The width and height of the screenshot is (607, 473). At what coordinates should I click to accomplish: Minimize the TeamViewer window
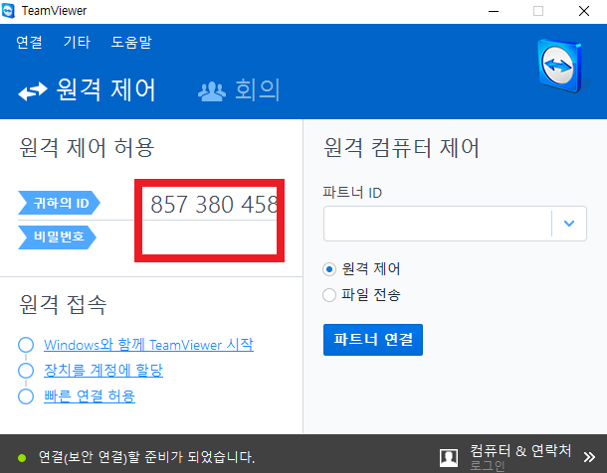494,11
